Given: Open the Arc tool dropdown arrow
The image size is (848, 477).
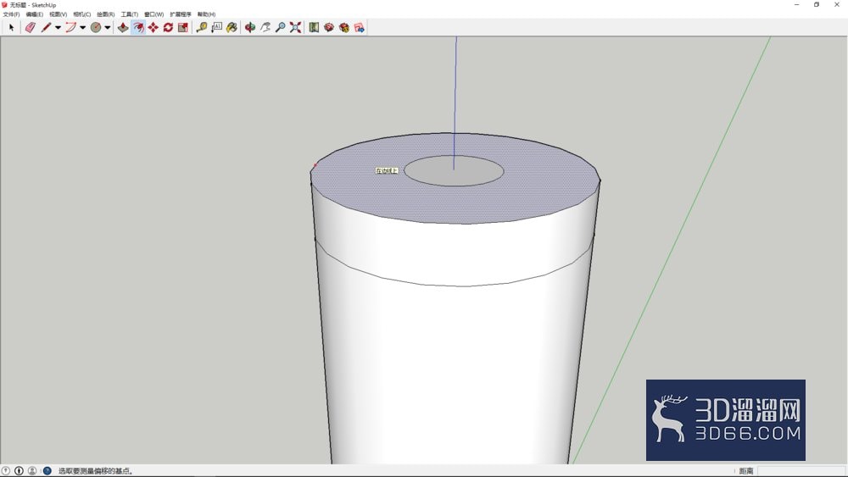Looking at the screenshot, I should coord(83,28).
